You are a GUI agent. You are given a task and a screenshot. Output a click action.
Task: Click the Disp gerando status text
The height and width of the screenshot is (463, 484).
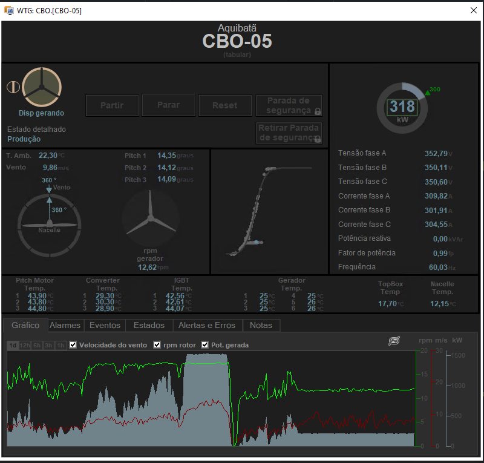(x=41, y=113)
